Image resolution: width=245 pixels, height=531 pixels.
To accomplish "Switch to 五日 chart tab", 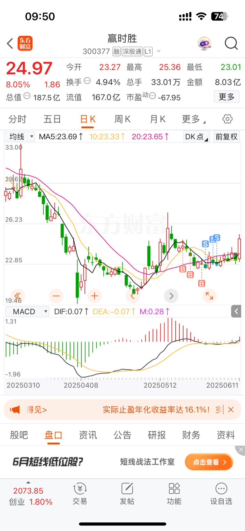I will (52, 119).
